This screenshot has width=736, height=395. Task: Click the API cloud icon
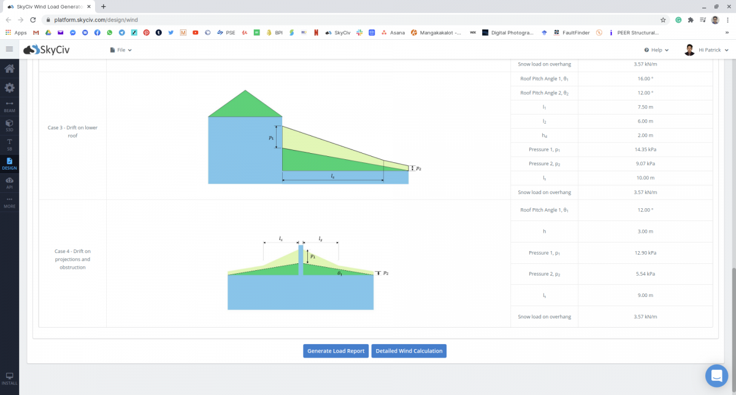coord(9,182)
